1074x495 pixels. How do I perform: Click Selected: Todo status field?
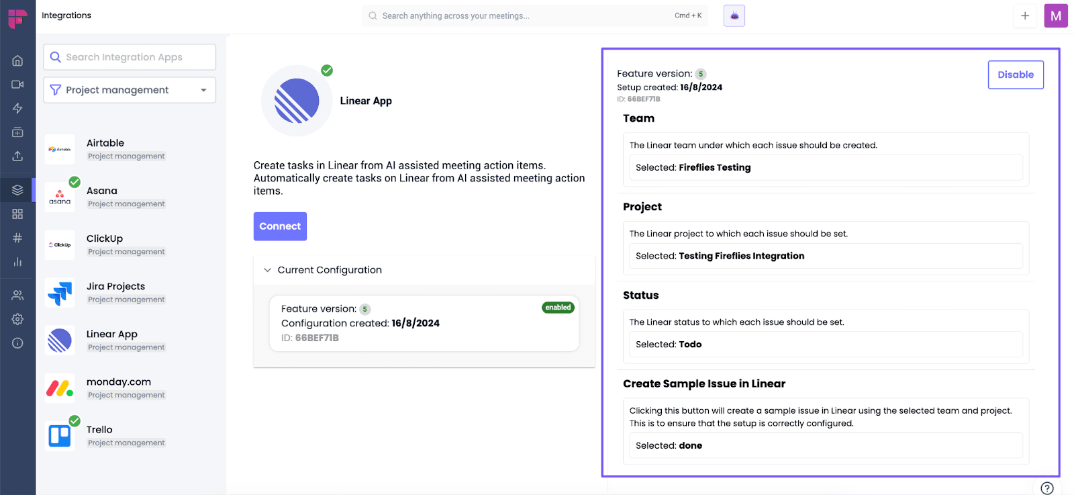[x=826, y=345]
